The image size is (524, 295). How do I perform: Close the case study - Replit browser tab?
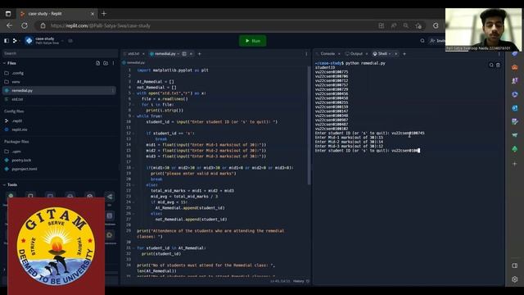(x=93, y=14)
